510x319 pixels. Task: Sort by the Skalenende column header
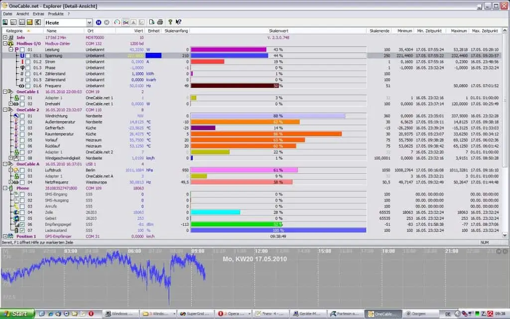click(x=379, y=30)
